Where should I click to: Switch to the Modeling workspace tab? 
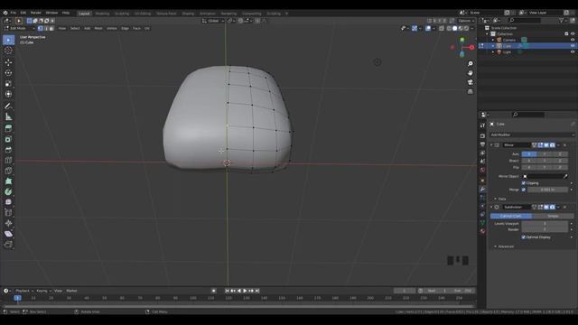102,14
